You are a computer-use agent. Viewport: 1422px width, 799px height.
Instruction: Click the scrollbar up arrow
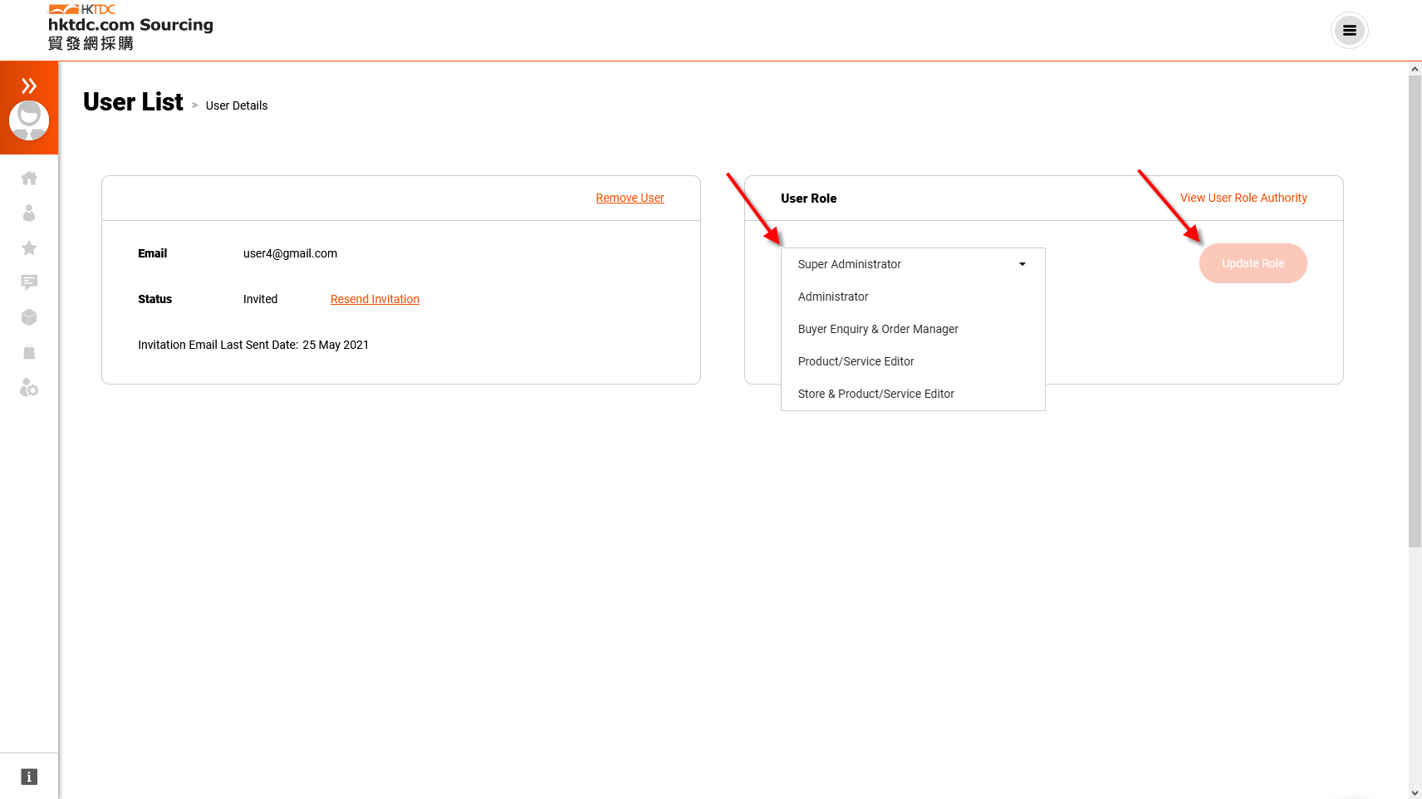(x=1415, y=69)
